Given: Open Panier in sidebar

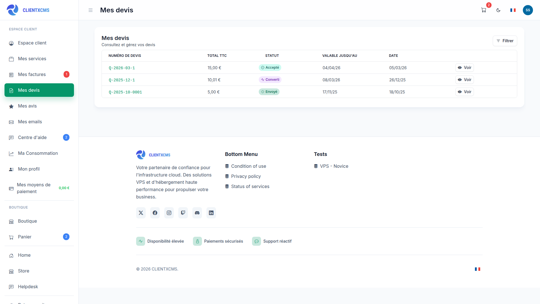Looking at the screenshot, I should [39, 237].
